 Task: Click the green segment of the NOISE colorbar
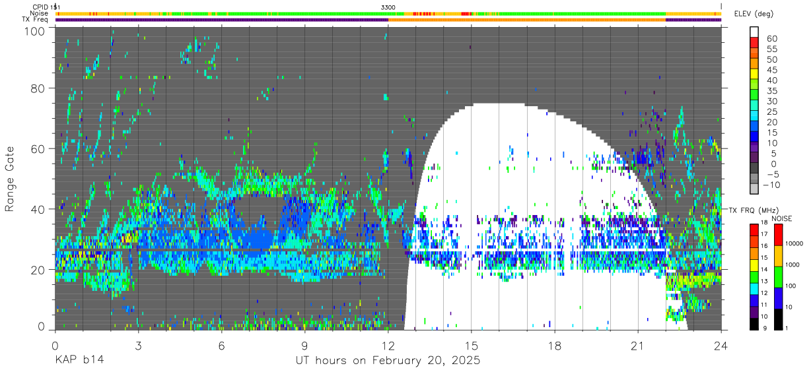pos(777,276)
